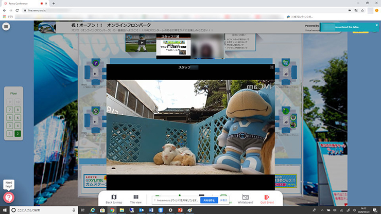Stop screen sharing with the blue button
This screenshot has height=214, width=381.
coord(209,201)
